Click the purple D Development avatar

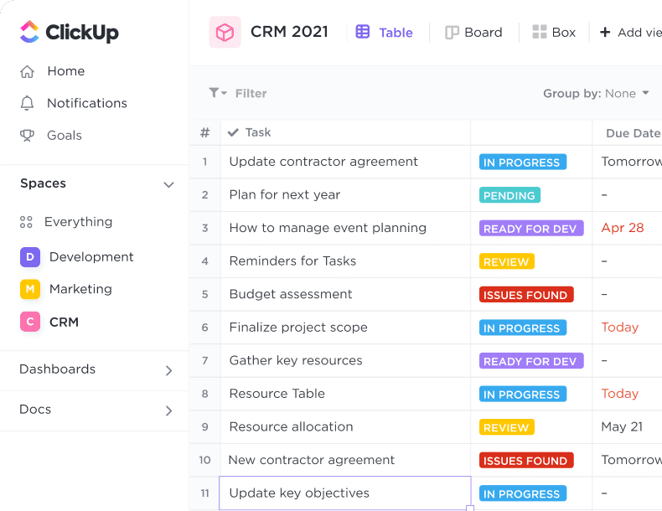[30, 257]
